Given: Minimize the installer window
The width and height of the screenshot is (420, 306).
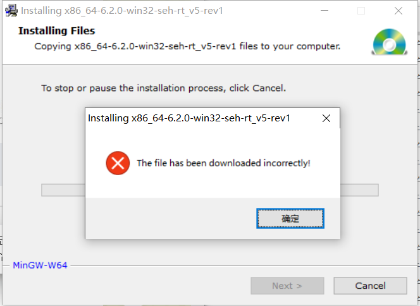Looking at the screenshot, I should (x=324, y=11).
